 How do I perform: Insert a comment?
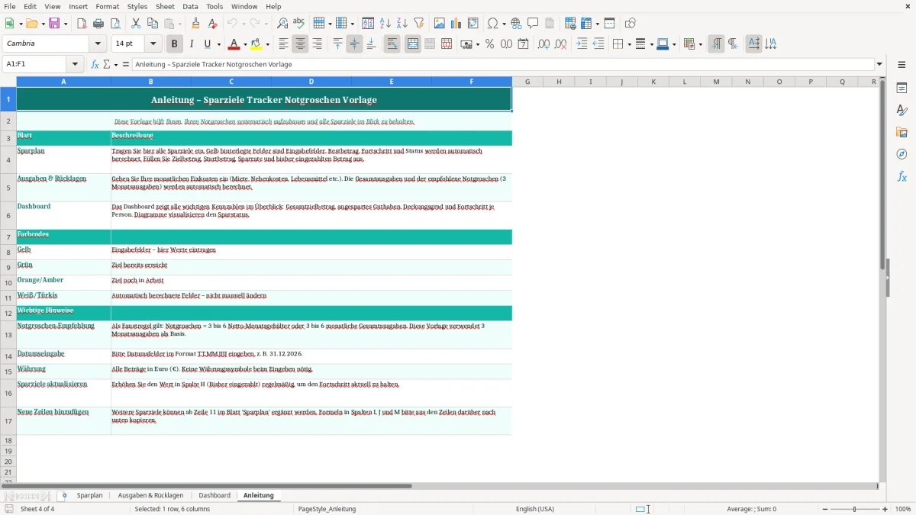pos(533,24)
